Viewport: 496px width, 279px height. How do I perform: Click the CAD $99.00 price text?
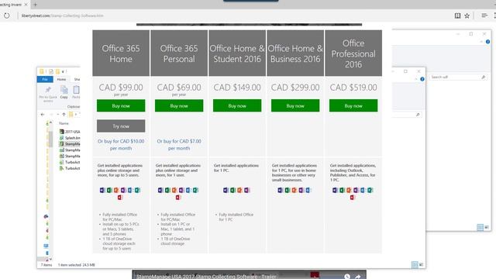click(121, 88)
